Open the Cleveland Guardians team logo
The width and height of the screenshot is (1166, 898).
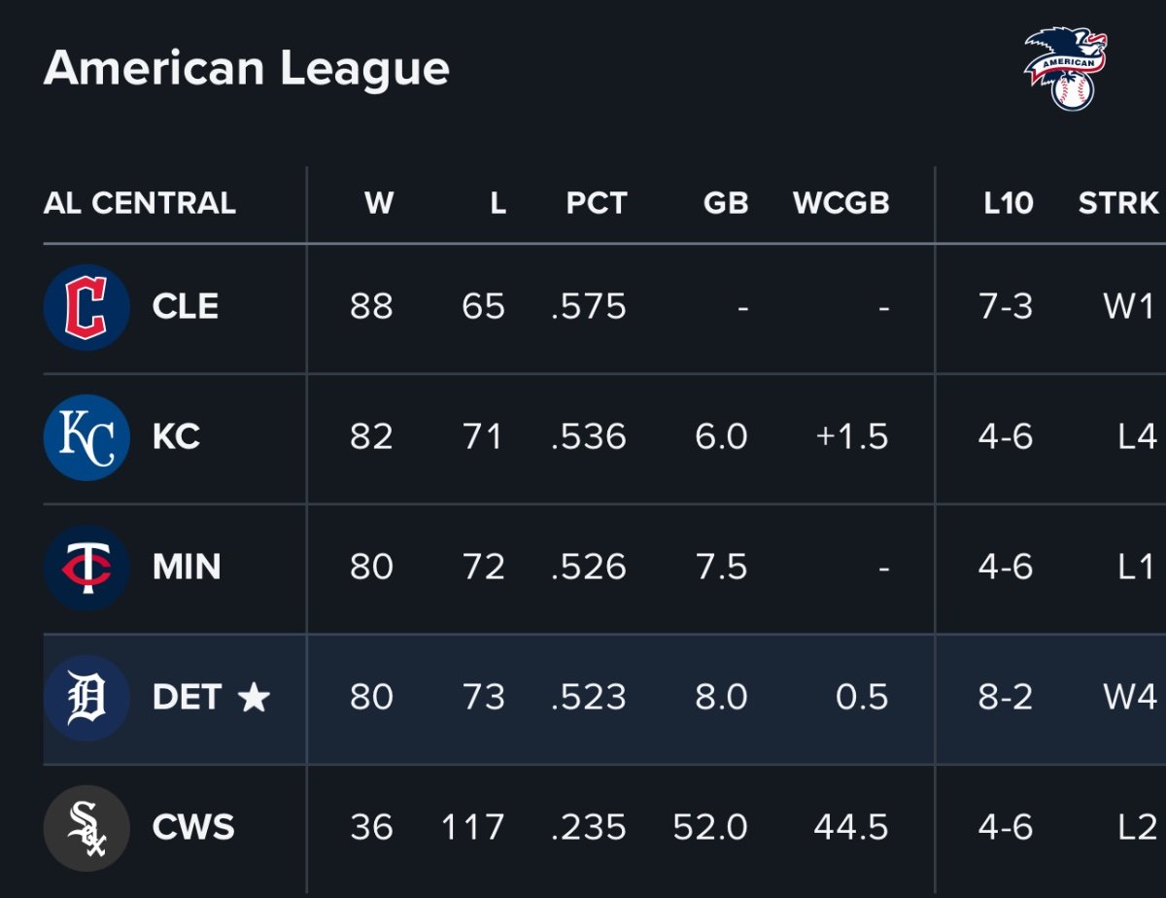pyautogui.click(x=86, y=307)
